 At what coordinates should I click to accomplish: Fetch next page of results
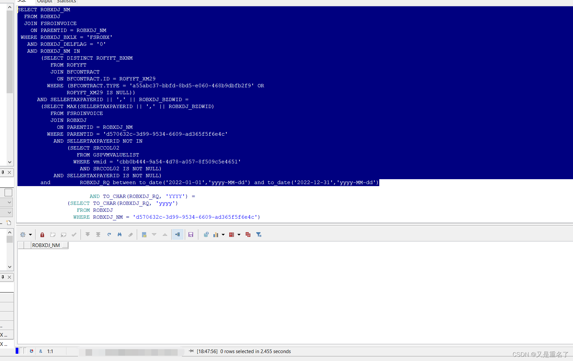(87, 235)
